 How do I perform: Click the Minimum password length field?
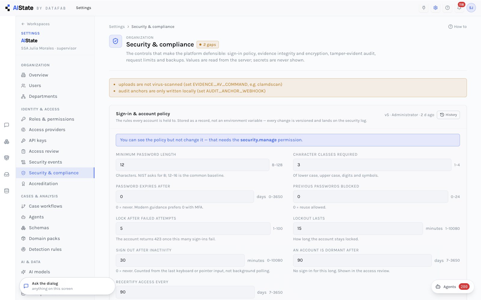click(x=192, y=165)
